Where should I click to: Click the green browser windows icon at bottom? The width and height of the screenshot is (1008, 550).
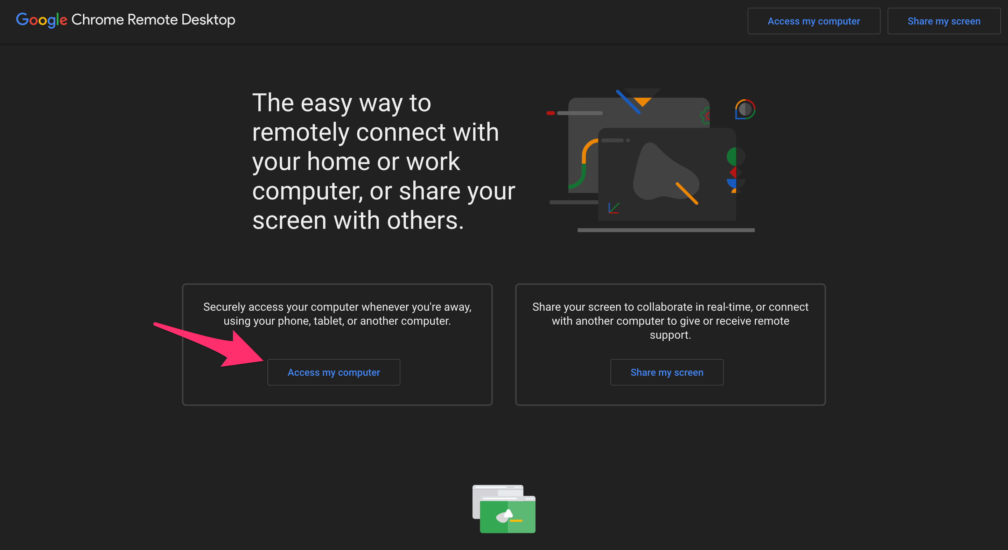(x=504, y=508)
